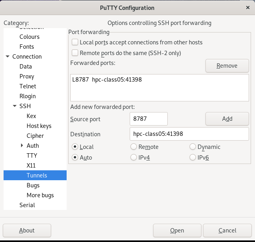
Task: Open the More bugs category
Action: click(40, 195)
